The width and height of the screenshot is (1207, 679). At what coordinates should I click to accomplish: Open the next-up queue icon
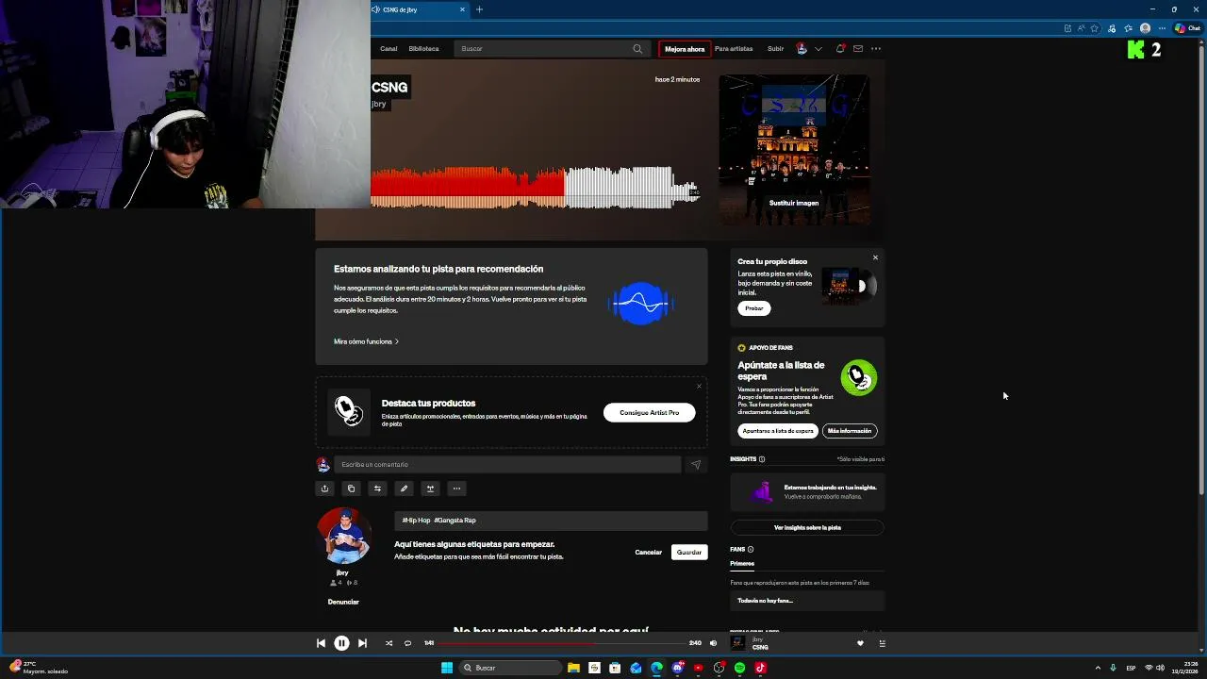coord(883,643)
